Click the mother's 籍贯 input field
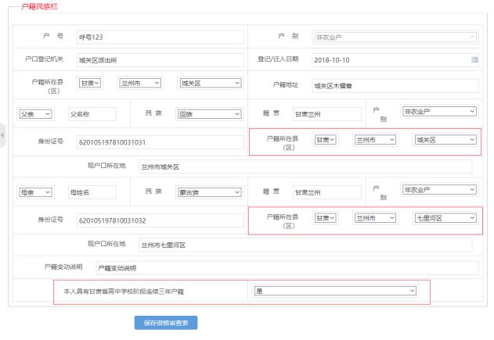The height and width of the screenshot is (340, 494). pyautogui.click(x=327, y=192)
